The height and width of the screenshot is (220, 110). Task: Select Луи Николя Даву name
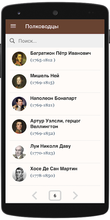point(51,146)
